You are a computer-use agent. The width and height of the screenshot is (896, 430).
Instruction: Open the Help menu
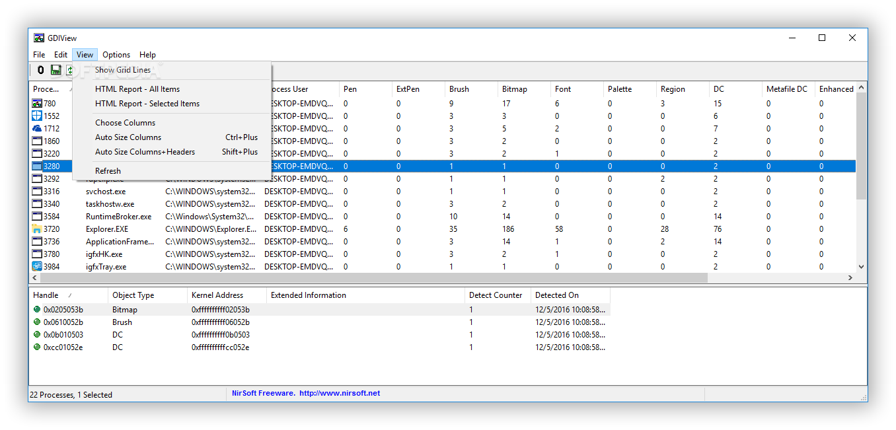(148, 55)
